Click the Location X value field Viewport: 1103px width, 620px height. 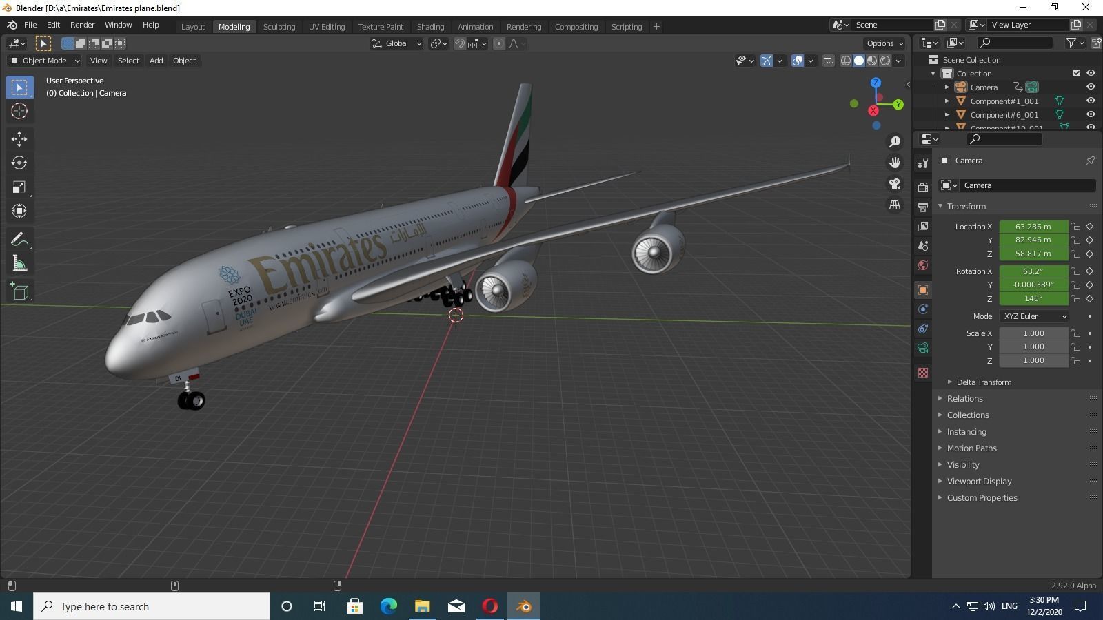coord(1033,227)
